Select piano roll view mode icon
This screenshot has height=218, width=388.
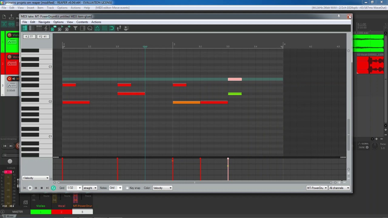(x=25, y=28)
